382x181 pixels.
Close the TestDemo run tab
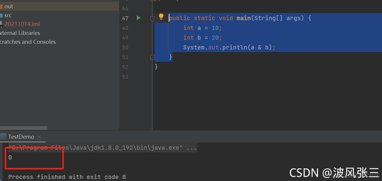click(x=39, y=137)
